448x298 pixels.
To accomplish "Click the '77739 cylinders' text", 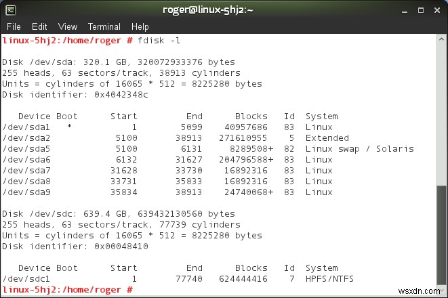I will click(x=200, y=224).
